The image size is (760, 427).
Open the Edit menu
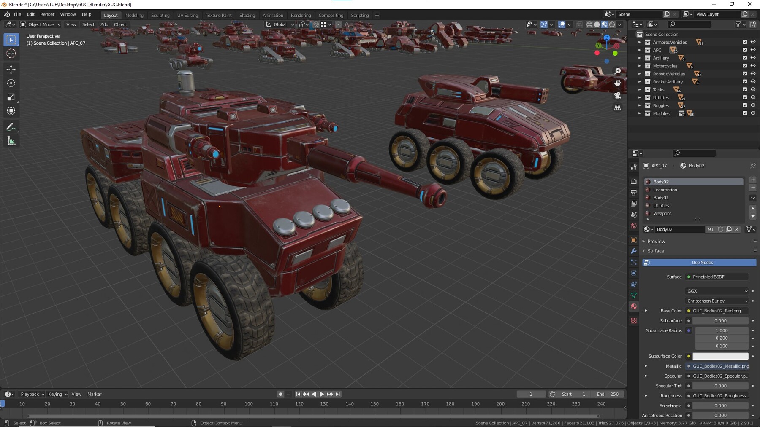(x=30, y=14)
